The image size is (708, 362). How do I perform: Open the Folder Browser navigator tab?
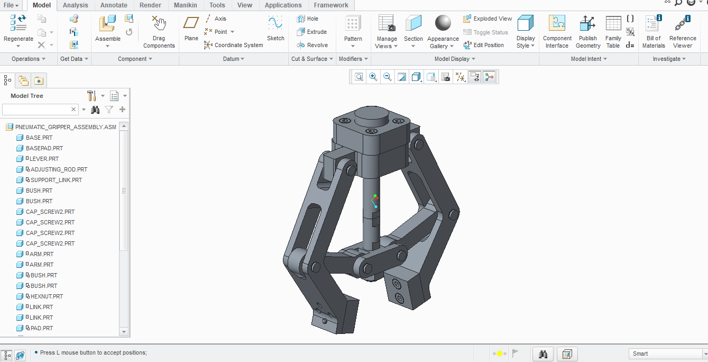coord(23,80)
